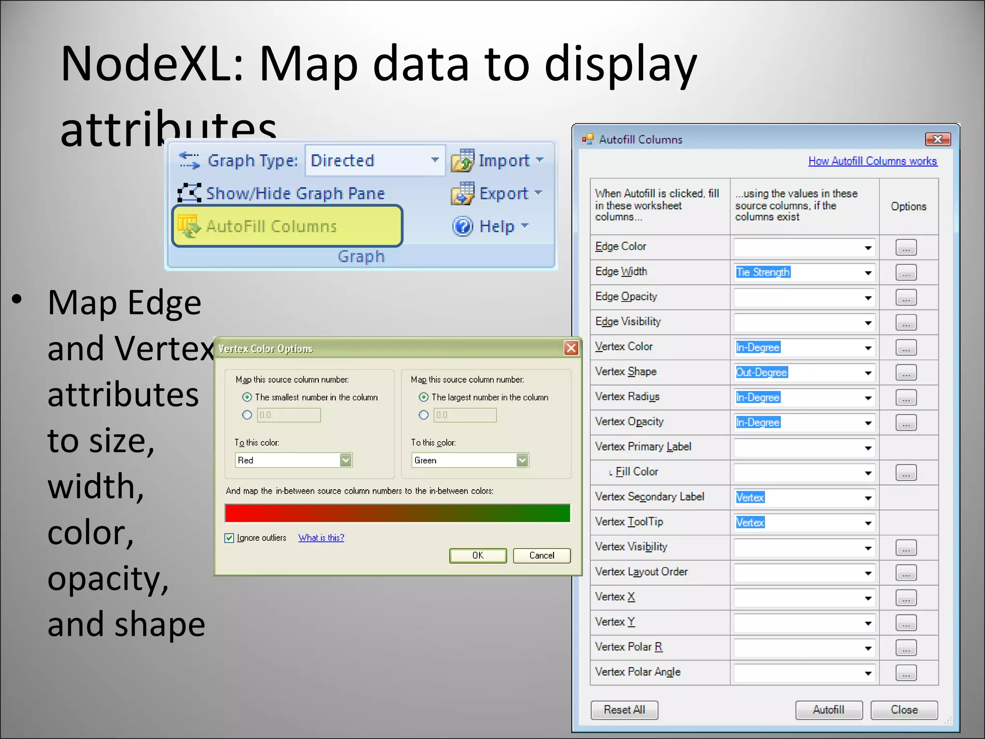Click the AutoFill Columns icon
This screenshot has width=985, height=739.
(189, 226)
